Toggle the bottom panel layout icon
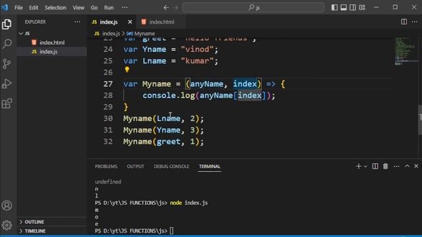Screen dimensions: 422x237 click(344, 7)
